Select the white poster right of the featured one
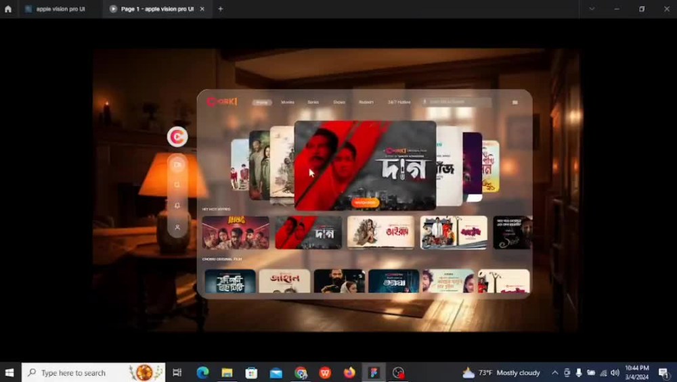The height and width of the screenshot is (382, 677). 449,166
